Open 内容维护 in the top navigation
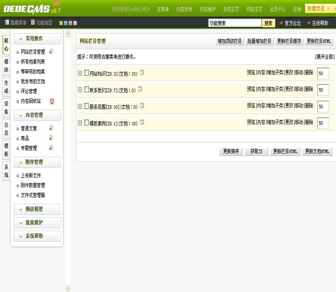The image size is (336, 292). [x=207, y=9]
